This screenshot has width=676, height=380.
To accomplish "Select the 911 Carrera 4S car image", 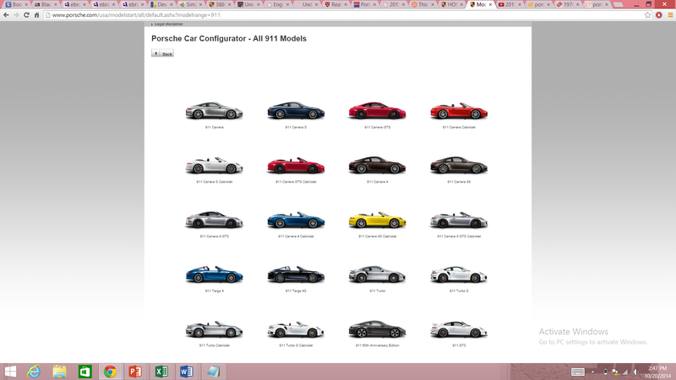I will 459,166.
